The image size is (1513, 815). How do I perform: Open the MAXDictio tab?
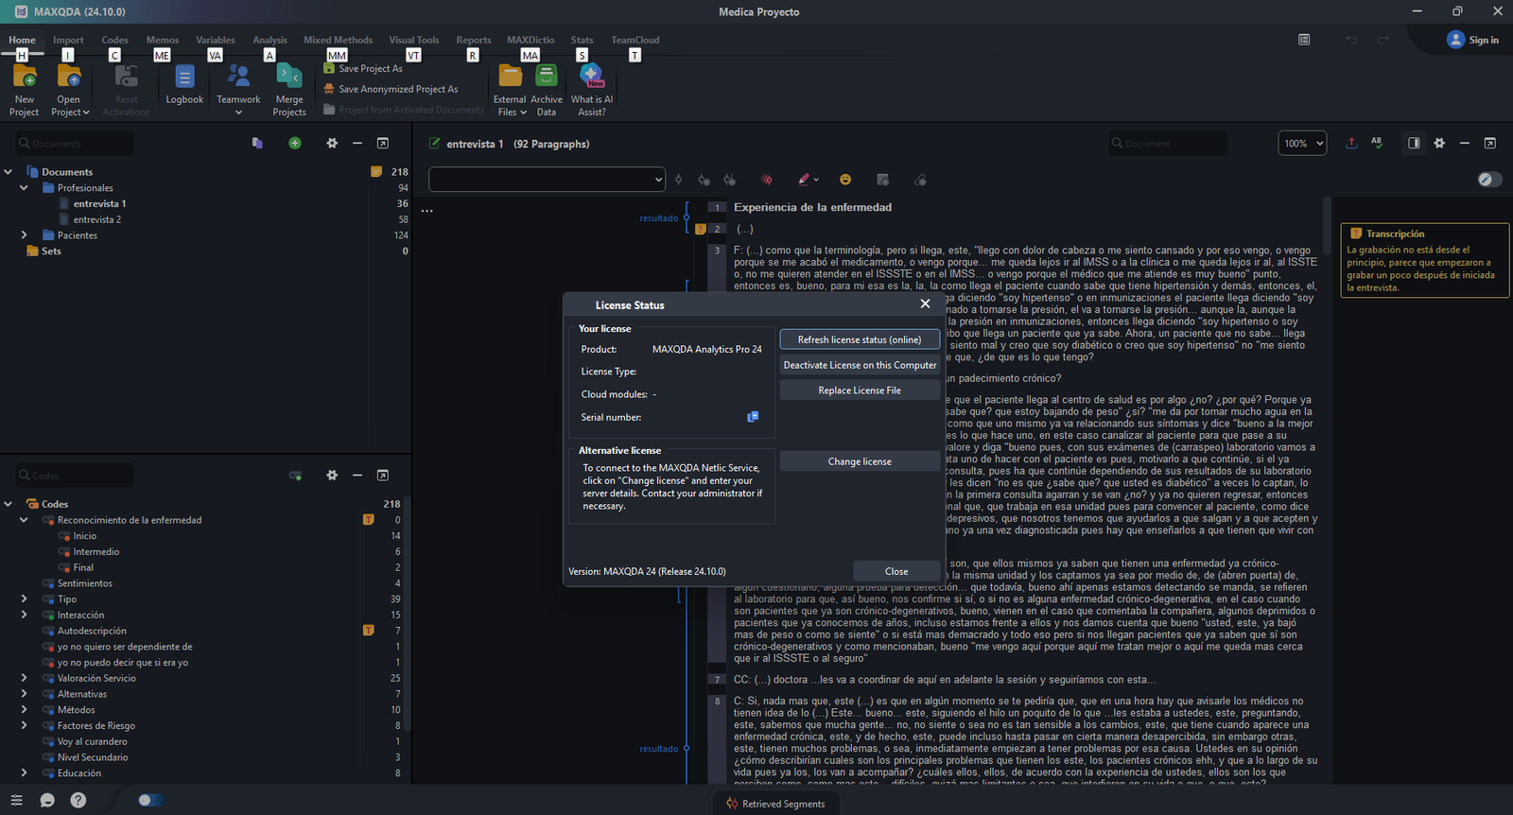tap(530, 40)
